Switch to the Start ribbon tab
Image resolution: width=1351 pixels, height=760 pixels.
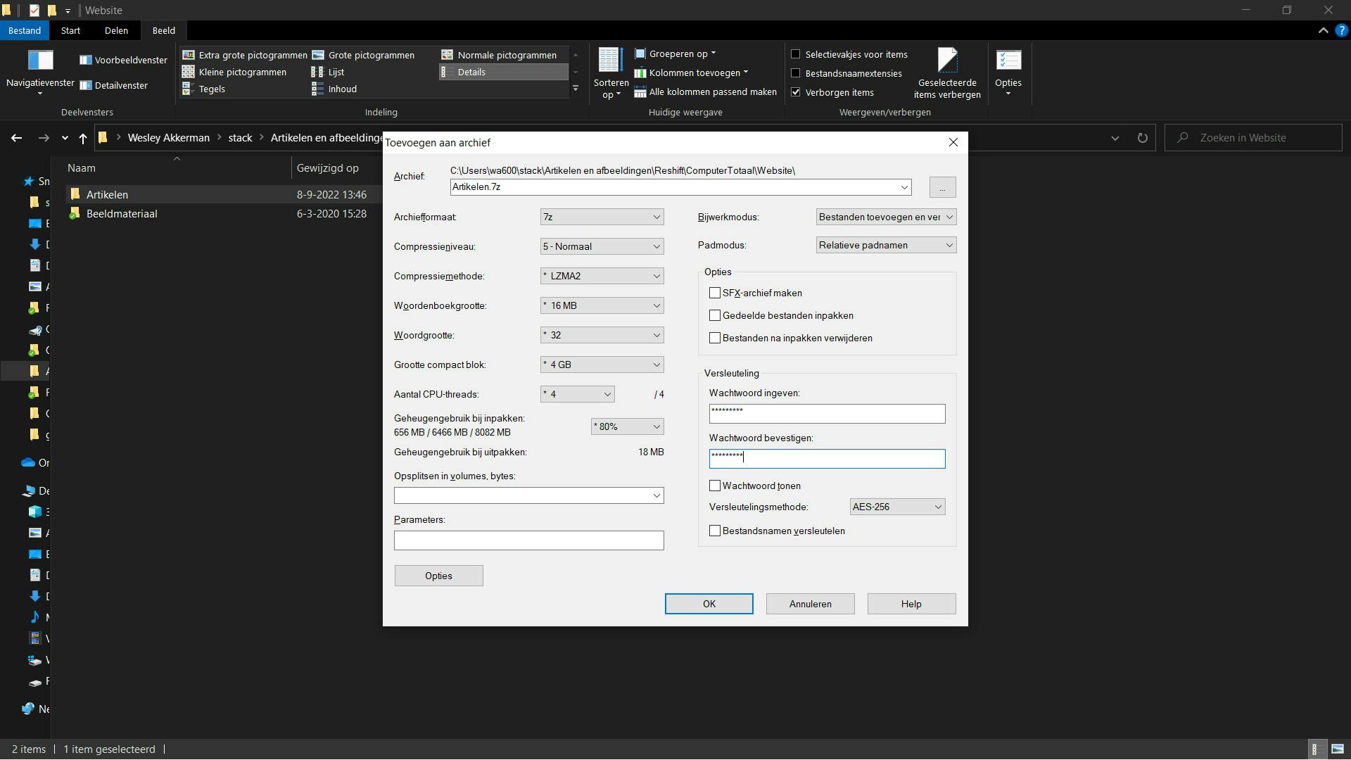70,30
